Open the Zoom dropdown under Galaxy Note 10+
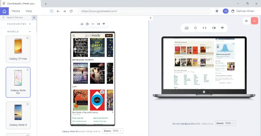Screen dimensions: 261x136 click(x=113, y=131)
